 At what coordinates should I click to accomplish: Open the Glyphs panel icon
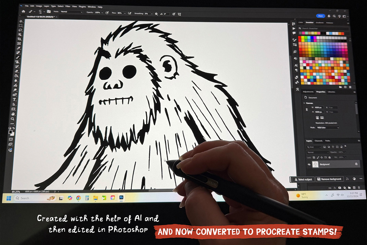tap(297, 89)
